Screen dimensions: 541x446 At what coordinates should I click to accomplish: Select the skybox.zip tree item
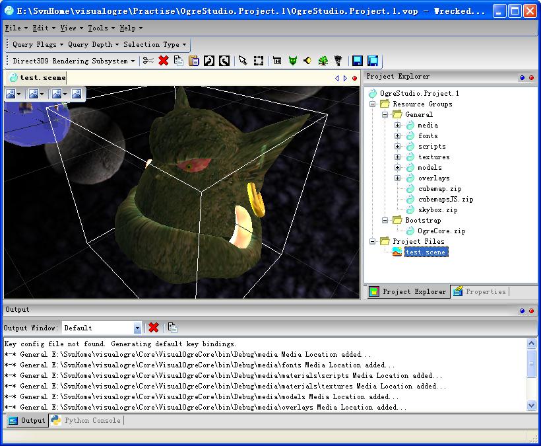438,209
